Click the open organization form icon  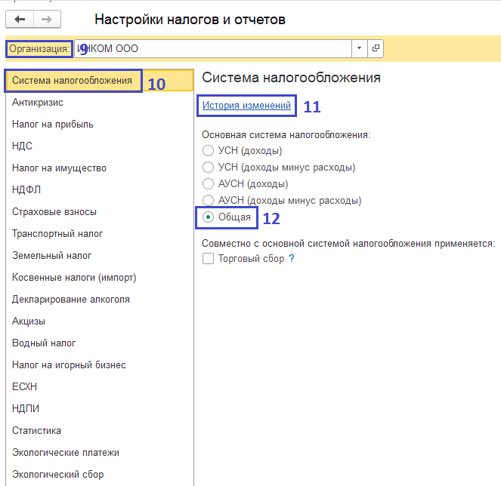coord(376,49)
